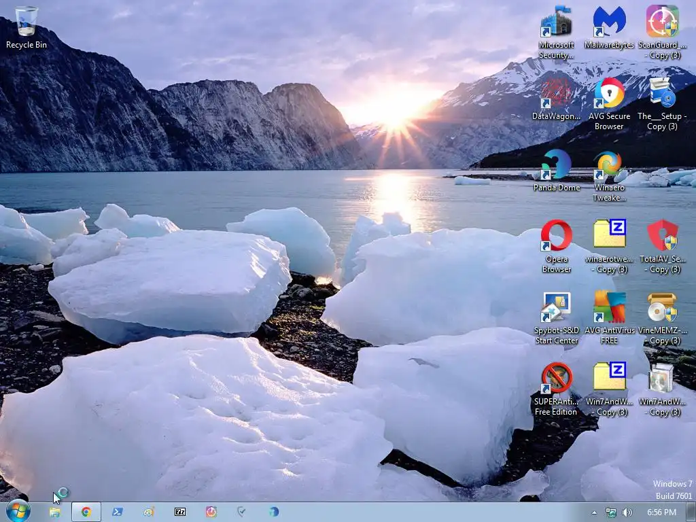Select the Malwarebytes desktop shortcut
Viewport: 696px width, 522px height.
click(609, 27)
